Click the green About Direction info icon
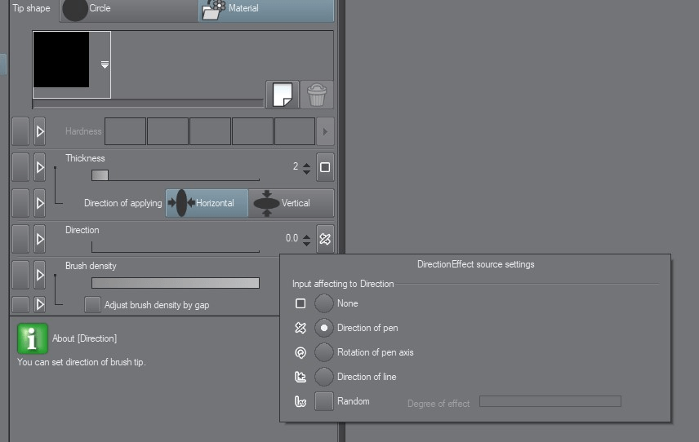Image resolution: width=699 pixels, height=442 pixels. tap(33, 338)
